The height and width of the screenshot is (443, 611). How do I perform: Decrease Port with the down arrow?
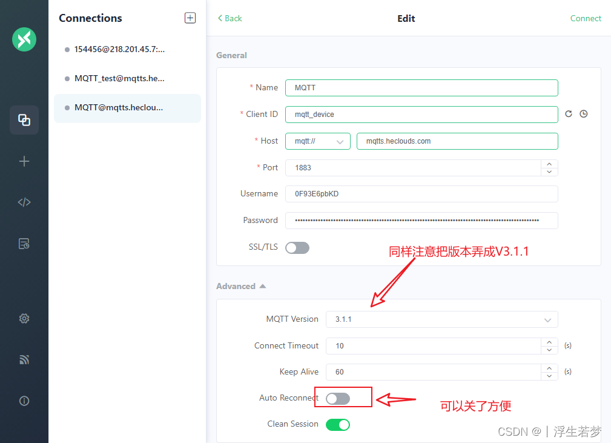point(549,172)
